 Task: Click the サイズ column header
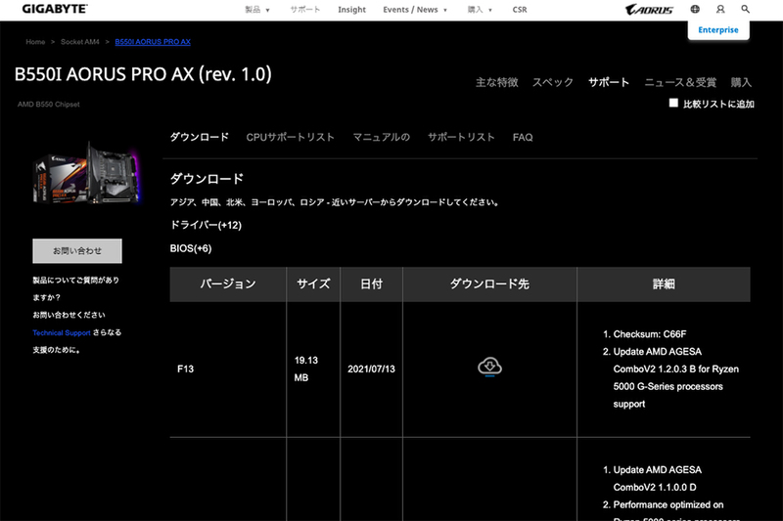click(x=313, y=284)
